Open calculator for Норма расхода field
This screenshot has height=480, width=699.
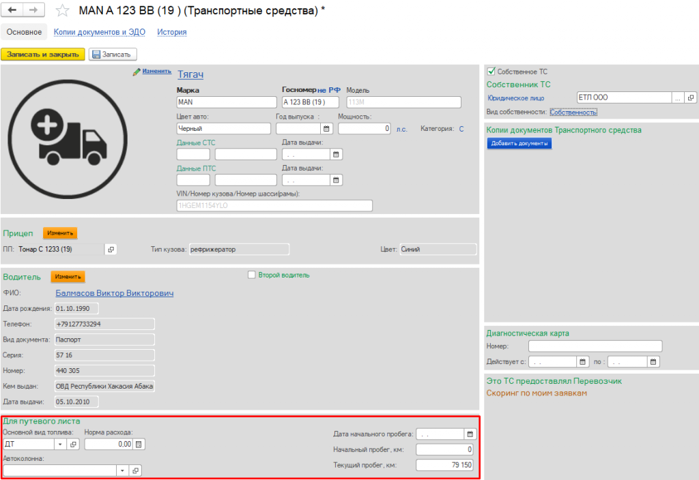[x=139, y=445]
